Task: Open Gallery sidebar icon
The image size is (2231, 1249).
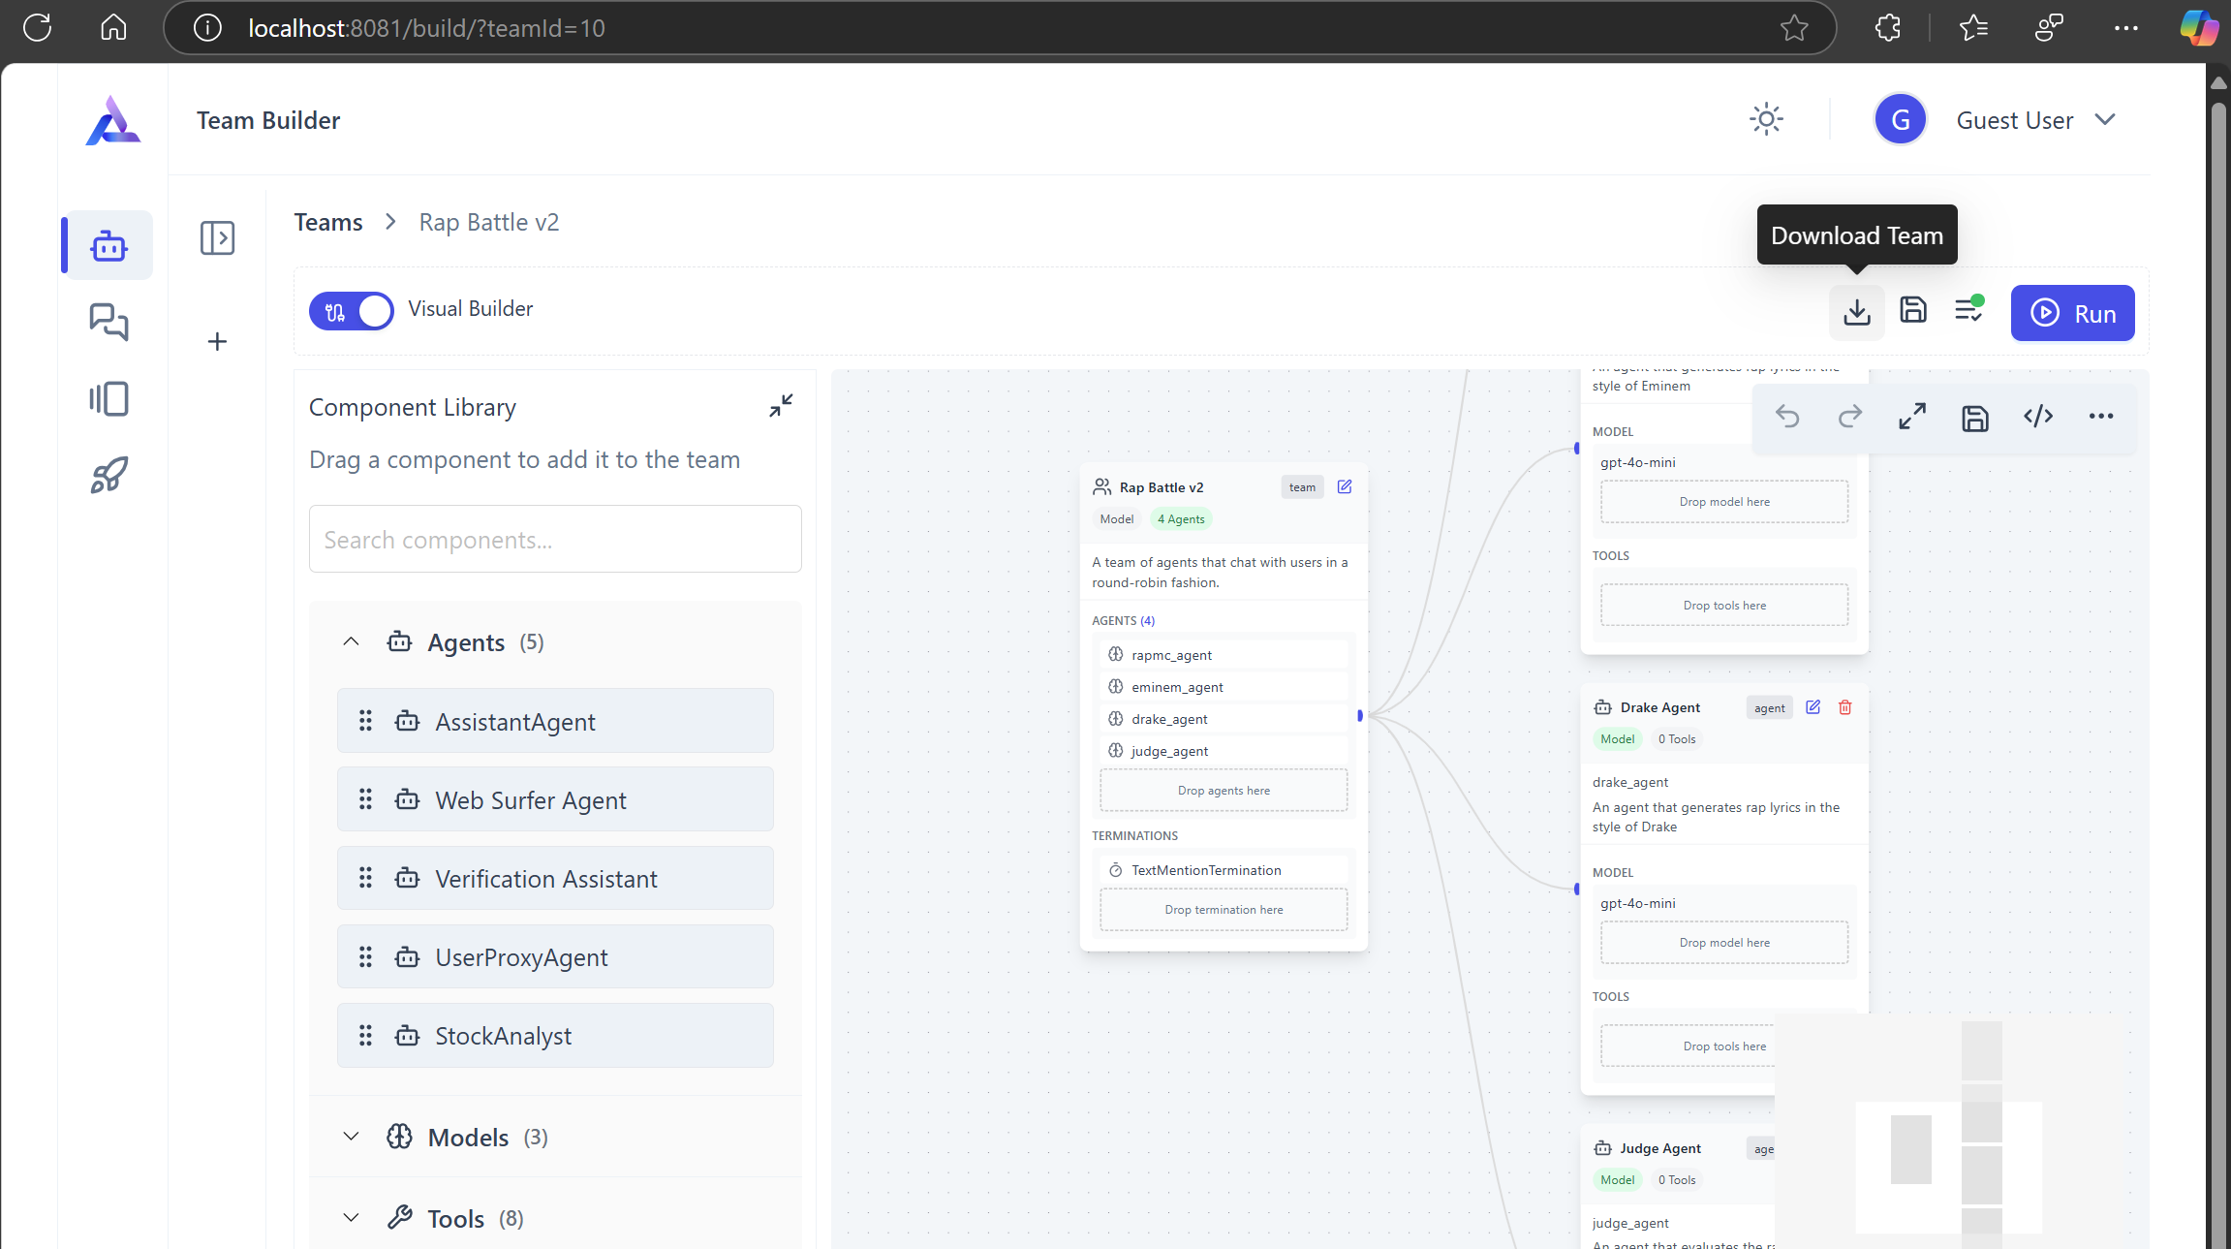Action: click(x=108, y=398)
